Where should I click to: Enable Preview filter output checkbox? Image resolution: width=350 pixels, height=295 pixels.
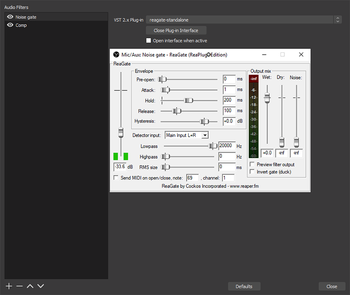point(252,164)
